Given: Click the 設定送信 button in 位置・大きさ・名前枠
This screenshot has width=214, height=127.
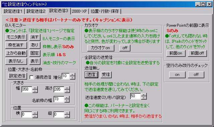Looking at the screenshot, I should (x=17, y=76).
